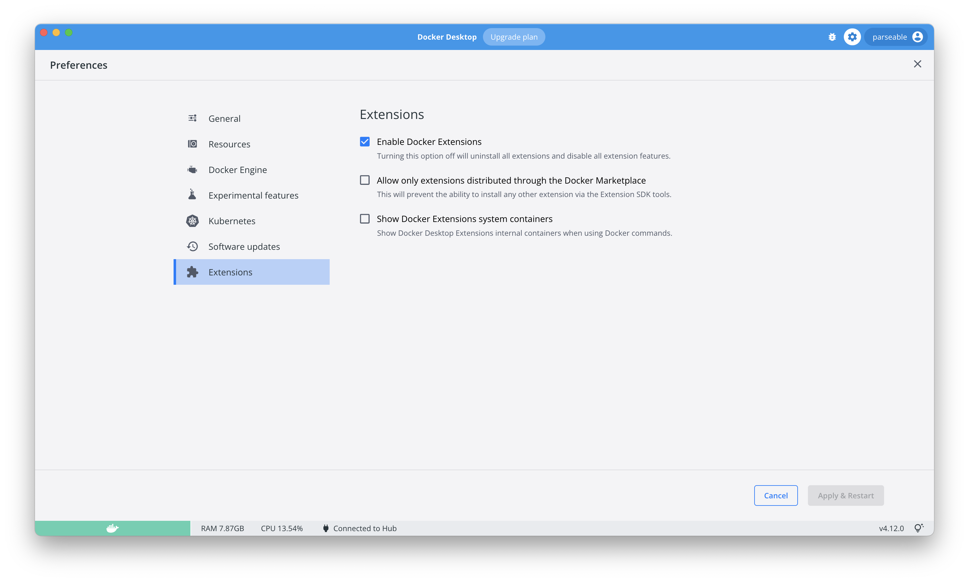This screenshot has width=969, height=582.
Task: Click the Kubernetes wheel icon
Action: pos(192,221)
